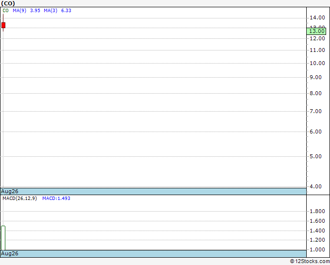Click the 6.00 price axis label
This screenshot has height=265, width=330.
tap(315, 132)
